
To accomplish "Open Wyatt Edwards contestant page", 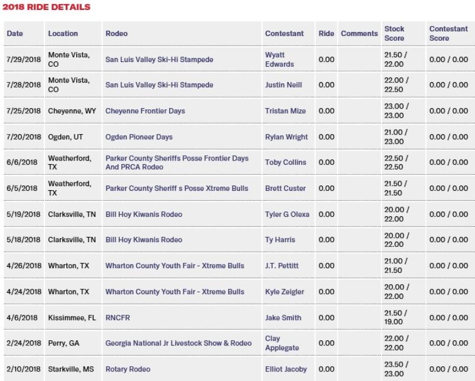I will click(279, 60).
